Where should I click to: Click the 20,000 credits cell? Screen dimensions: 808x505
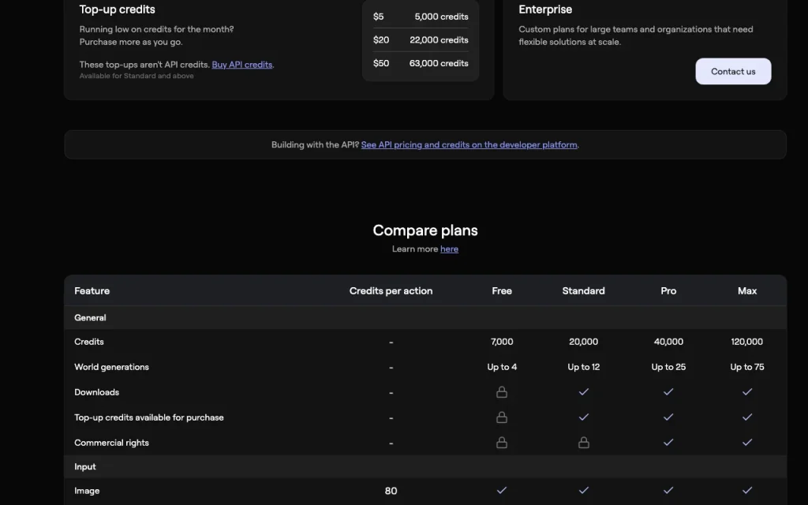click(x=583, y=342)
